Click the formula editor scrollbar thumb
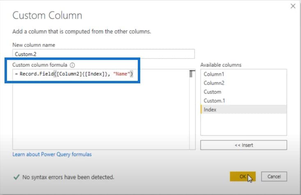The width and height of the screenshot is (301, 195). click(x=191, y=74)
